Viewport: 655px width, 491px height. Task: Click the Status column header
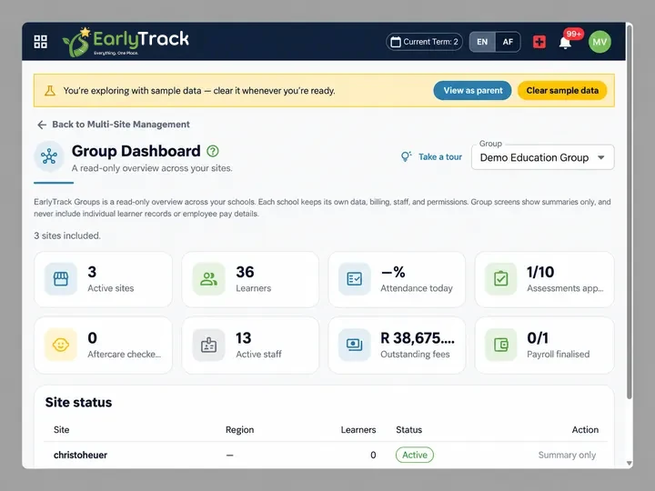[409, 429]
